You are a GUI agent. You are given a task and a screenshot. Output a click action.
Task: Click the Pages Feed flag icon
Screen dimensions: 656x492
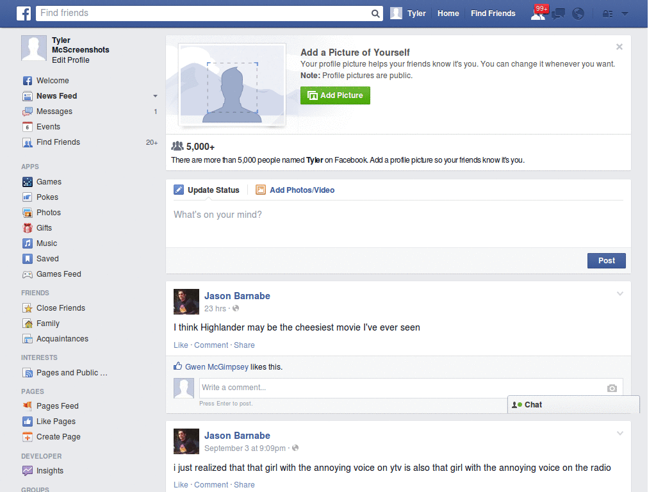click(27, 406)
